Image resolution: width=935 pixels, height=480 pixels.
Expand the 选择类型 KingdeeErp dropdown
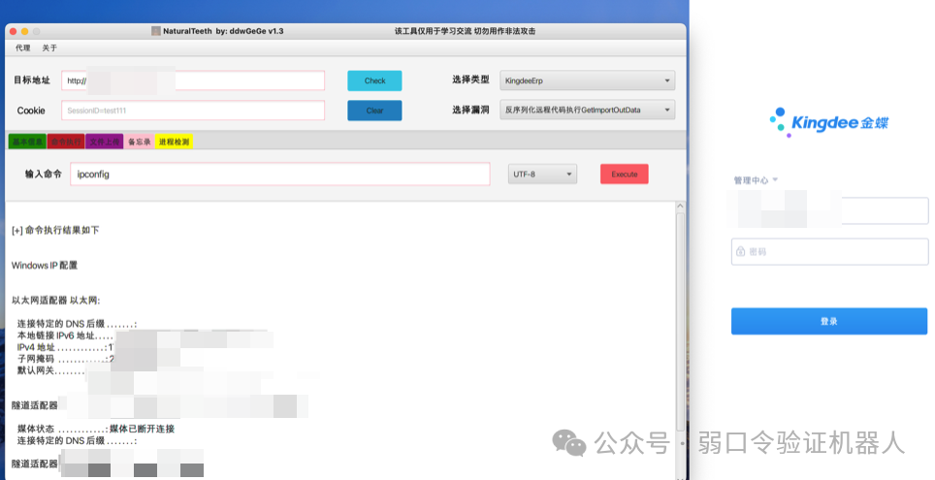588,80
